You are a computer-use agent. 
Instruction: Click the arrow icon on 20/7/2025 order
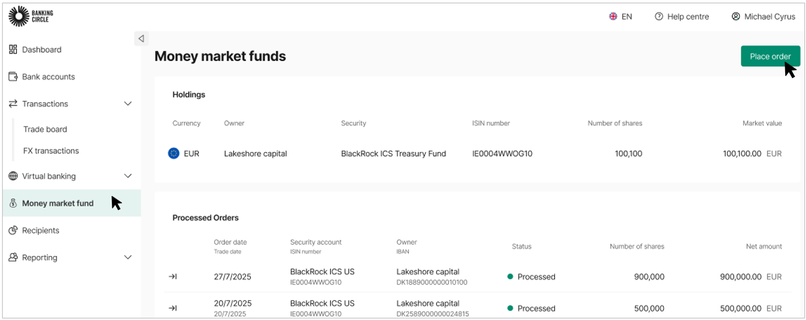(x=173, y=308)
